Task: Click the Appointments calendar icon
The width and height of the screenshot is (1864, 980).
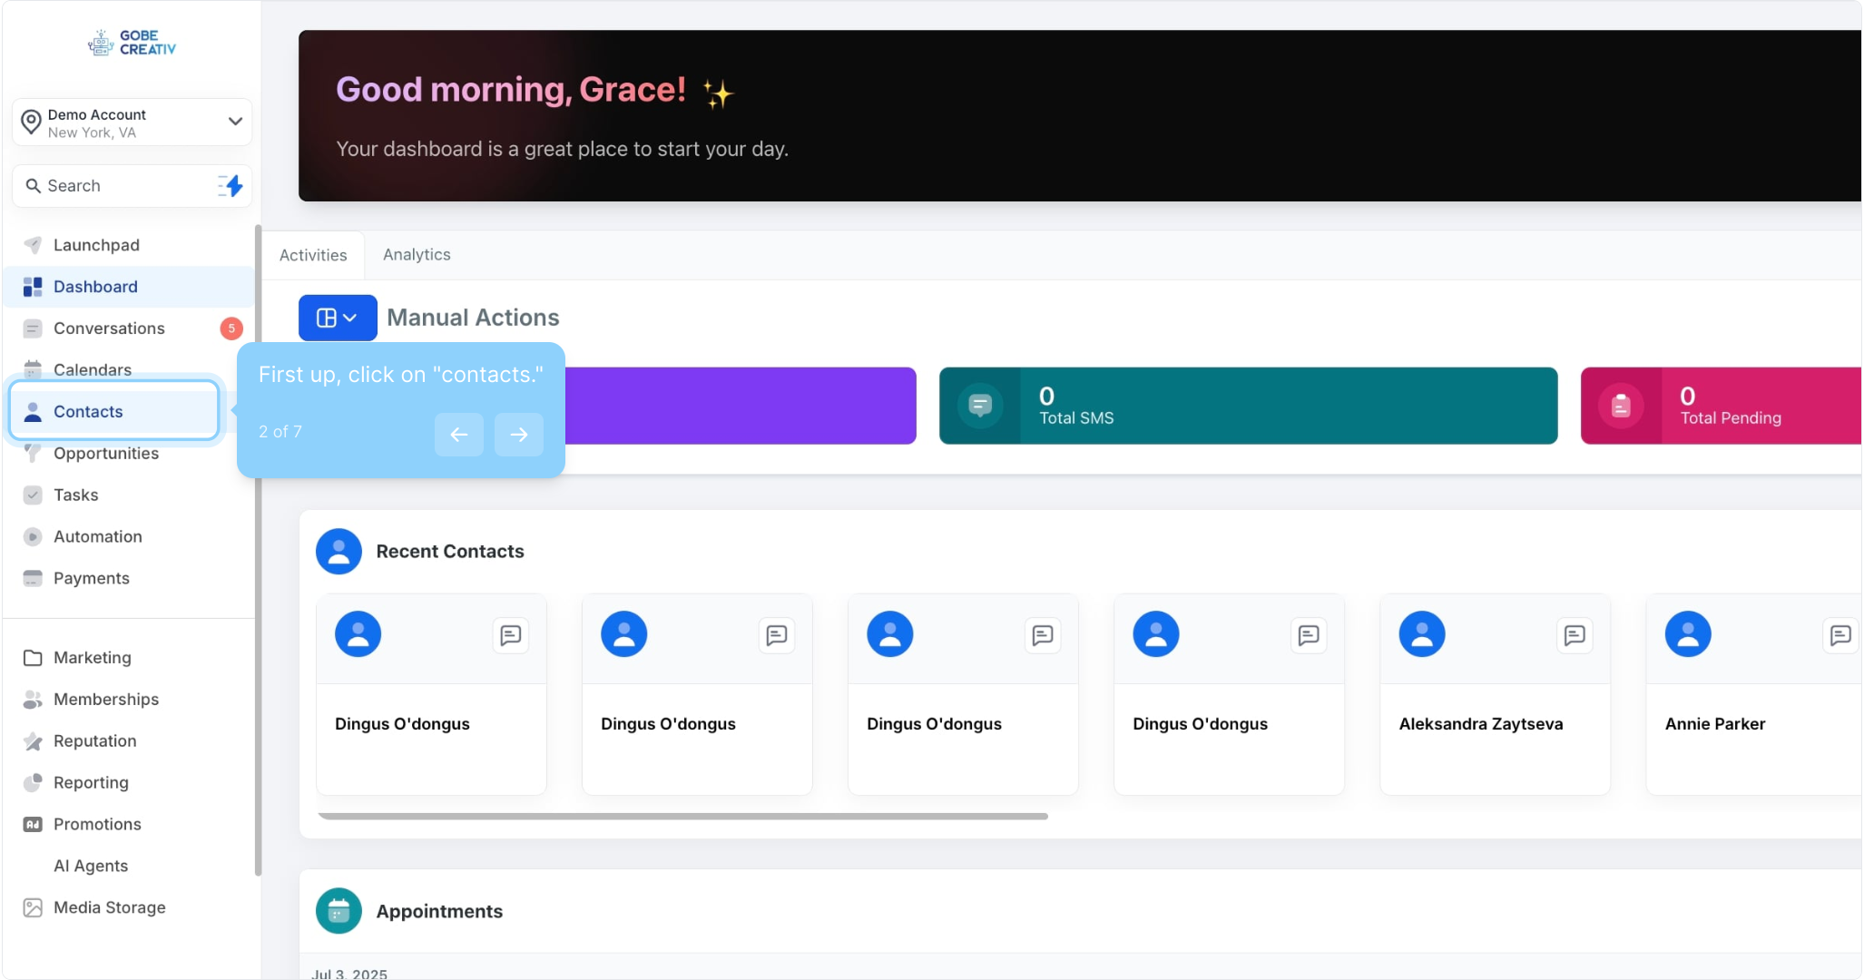Action: coord(338,911)
